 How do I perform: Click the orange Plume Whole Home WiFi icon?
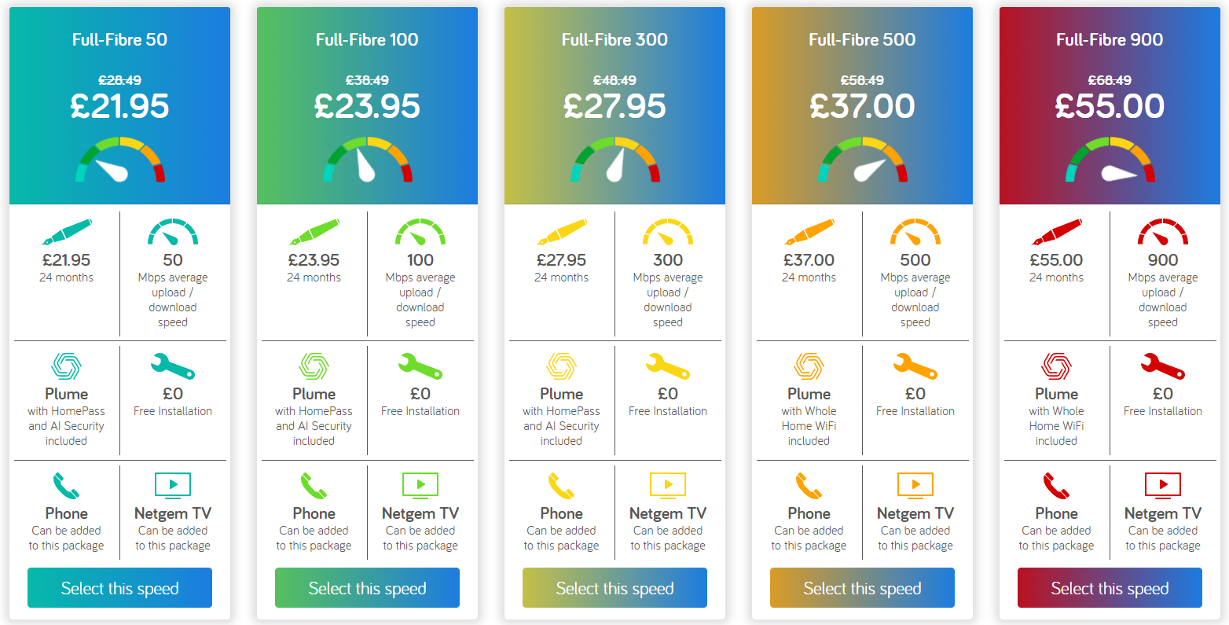[809, 366]
